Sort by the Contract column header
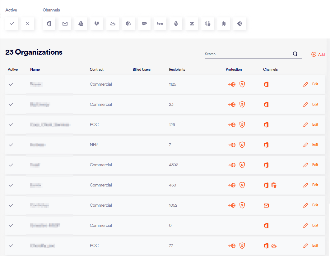Image resolution: width=330 pixels, height=256 pixels. coord(96,70)
